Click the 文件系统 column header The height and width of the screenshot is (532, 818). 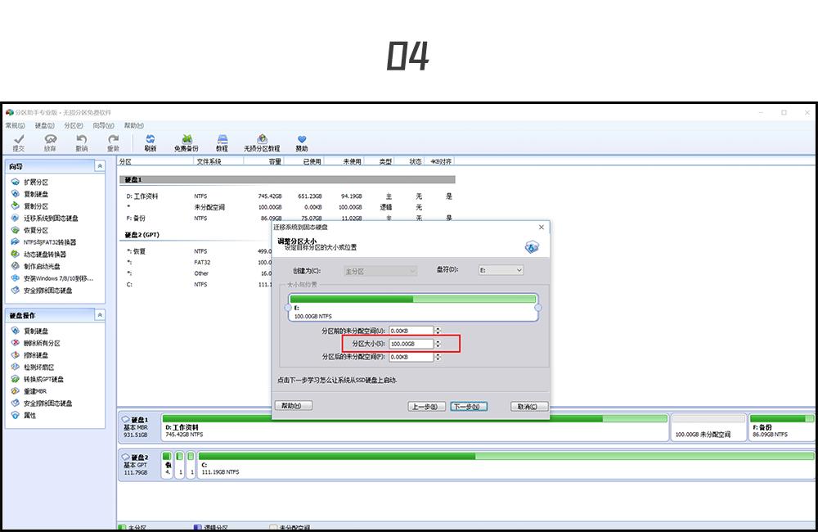218,161
